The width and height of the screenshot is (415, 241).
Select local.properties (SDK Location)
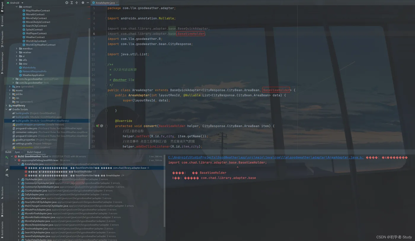click(31, 147)
